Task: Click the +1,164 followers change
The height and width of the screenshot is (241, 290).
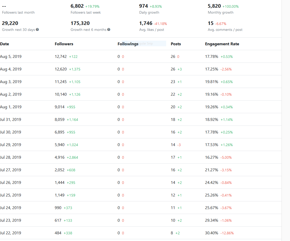Action: click(72, 120)
